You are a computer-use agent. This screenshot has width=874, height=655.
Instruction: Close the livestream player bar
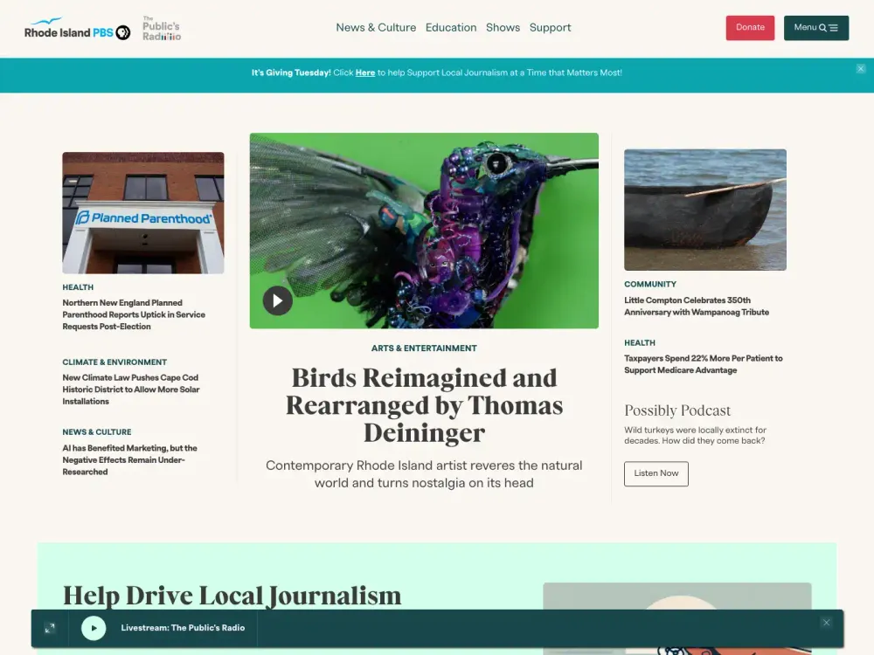coord(826,623)
